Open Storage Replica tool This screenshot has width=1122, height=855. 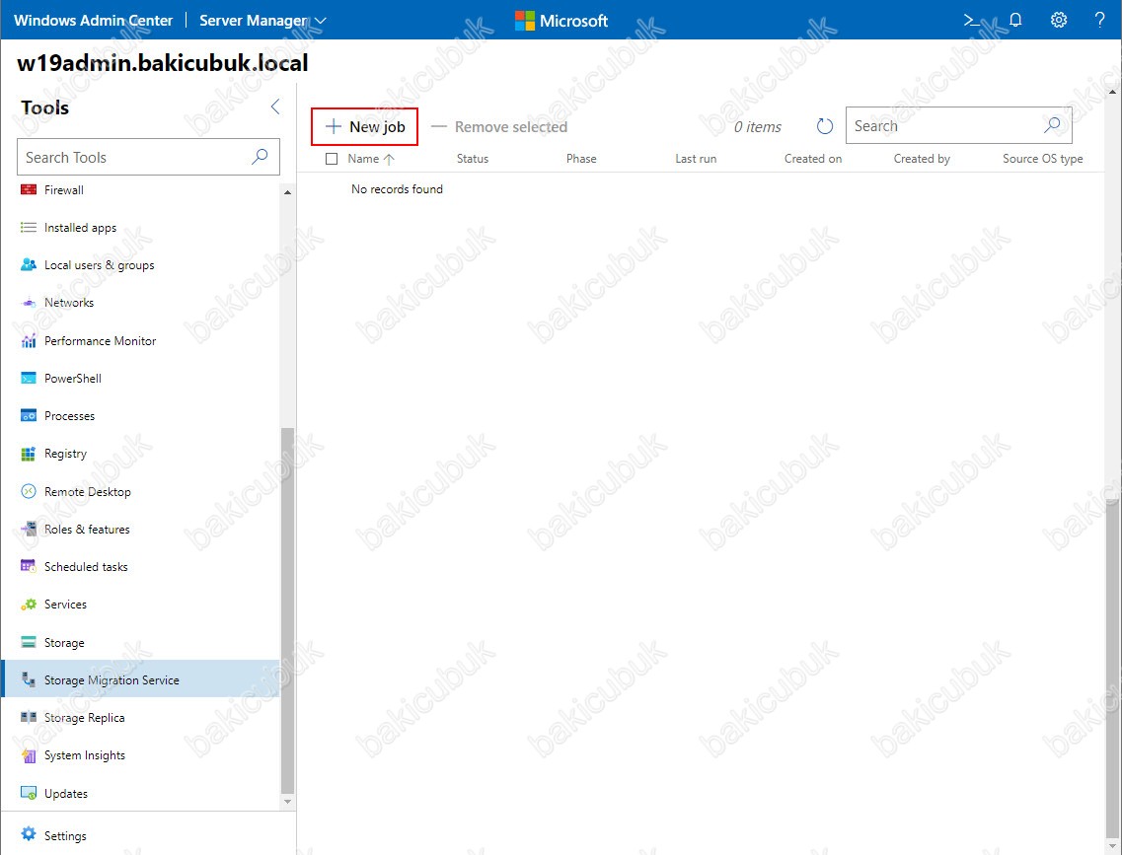click(85, 718)
